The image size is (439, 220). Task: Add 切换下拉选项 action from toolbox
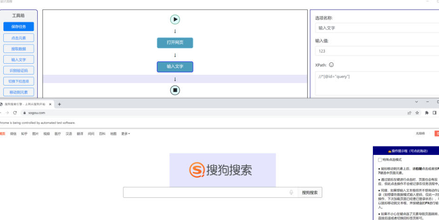point(19,81)
